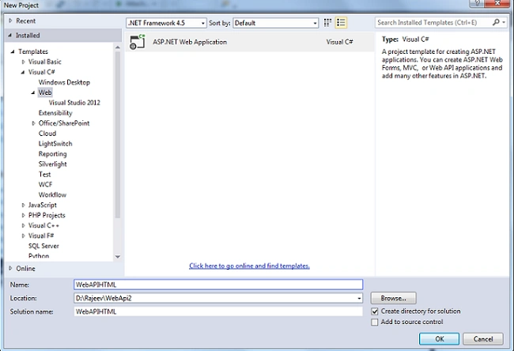The height and width of the screenshot is (351, 514).
Task: Close the New Project dialog
Action: pyautogui.click(x=497, y=3)
